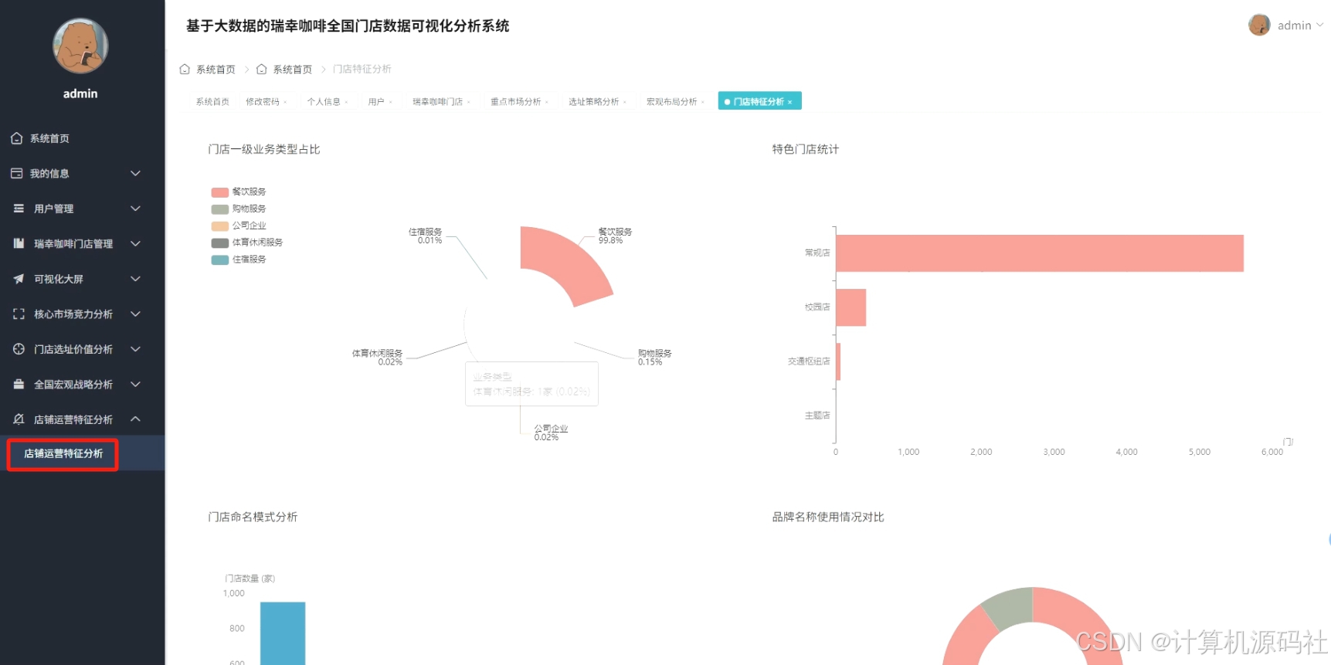Expand the 可视化大屏 chevron

pyautogui.click(x=135, y=279)
